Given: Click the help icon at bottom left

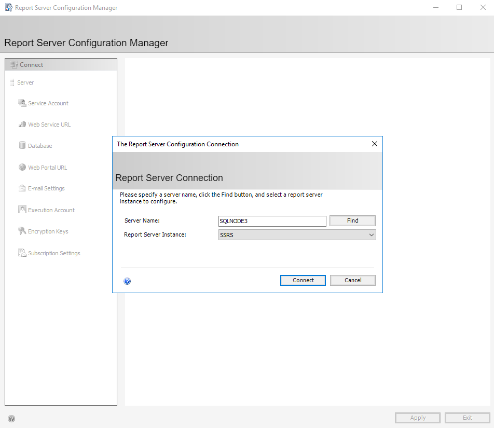Looking at the screenshot, I should coord(11,418).
